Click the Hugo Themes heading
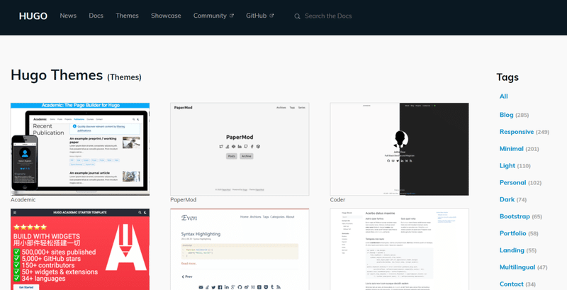Image resolution: width=567 pixels, height=290 pixels. point(57,75)
